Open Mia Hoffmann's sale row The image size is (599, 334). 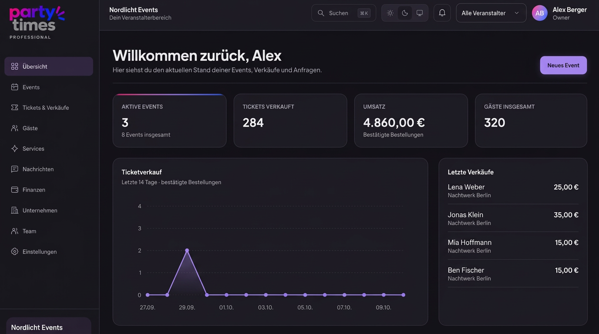pos(513,246)
